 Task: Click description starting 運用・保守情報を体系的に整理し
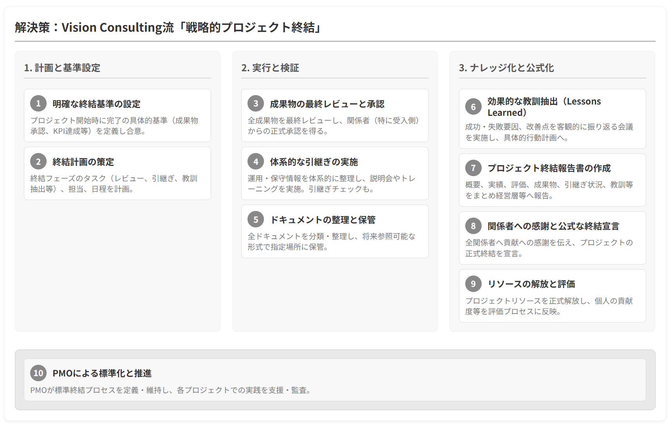[x=332, y=184]
